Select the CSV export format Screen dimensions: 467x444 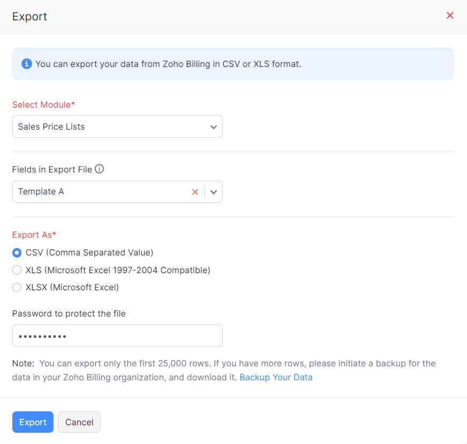click(17, 252)
